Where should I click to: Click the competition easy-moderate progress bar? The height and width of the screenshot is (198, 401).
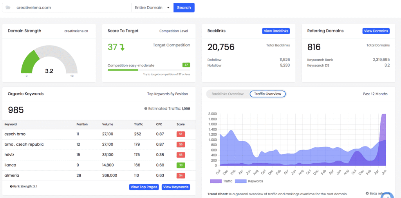[x=149, y=70]
